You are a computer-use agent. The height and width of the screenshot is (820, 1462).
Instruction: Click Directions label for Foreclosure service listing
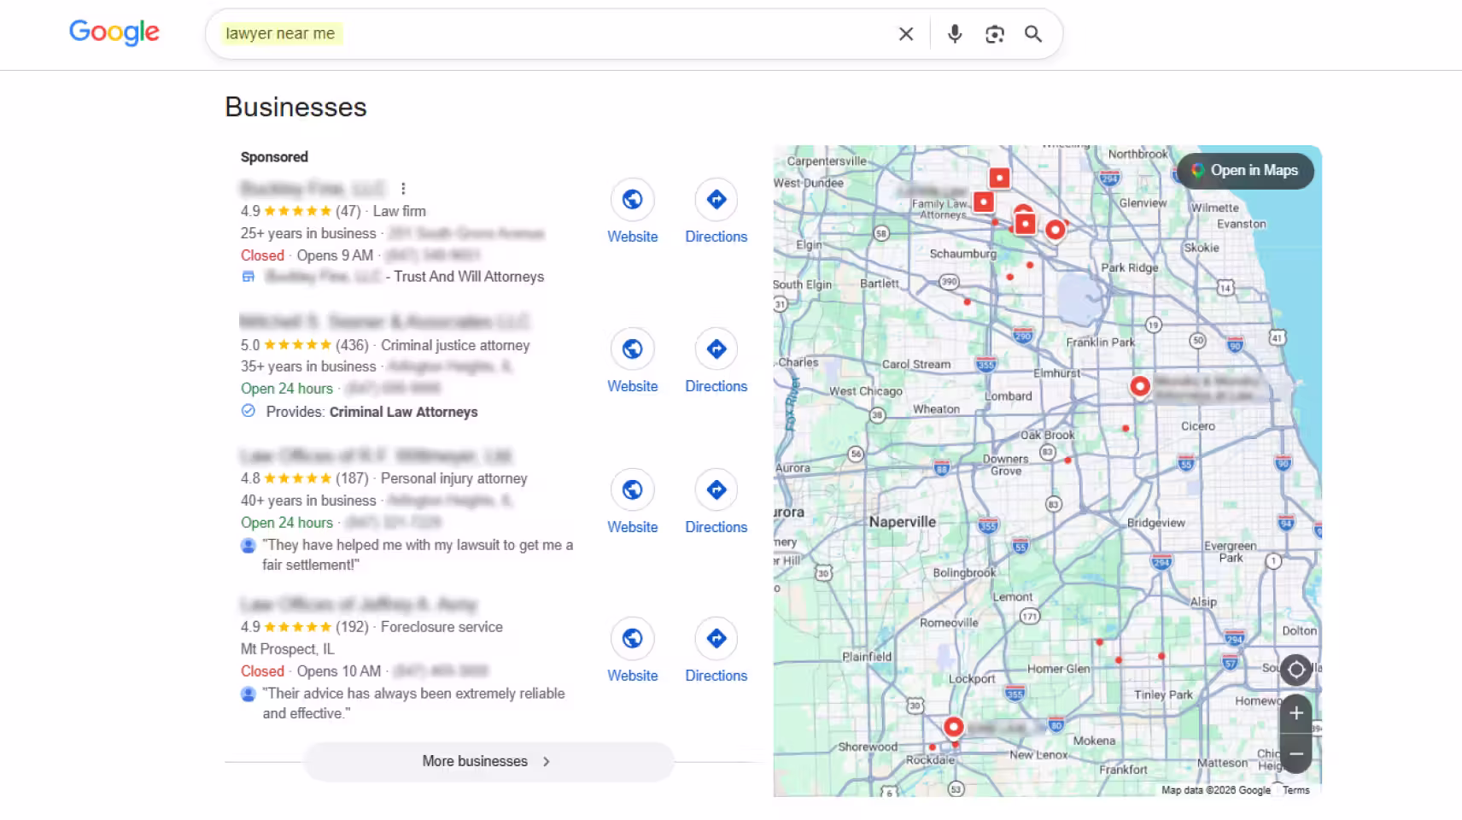[x=716, y=676]
